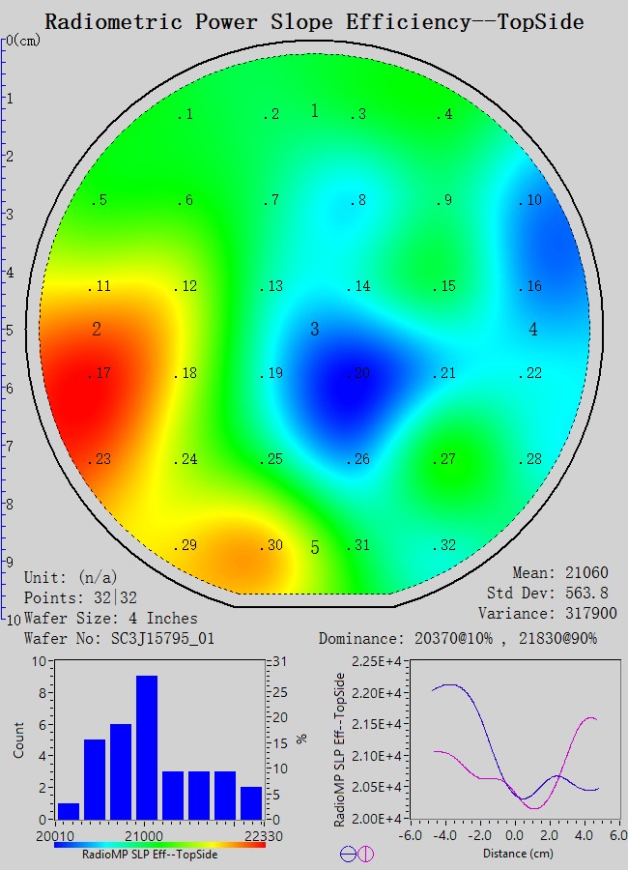Image resolution: width=628 pixels, height=870 pixels.
Task: Click the magenta vertical cross-section circle icon
Action: tap(366, 854)
